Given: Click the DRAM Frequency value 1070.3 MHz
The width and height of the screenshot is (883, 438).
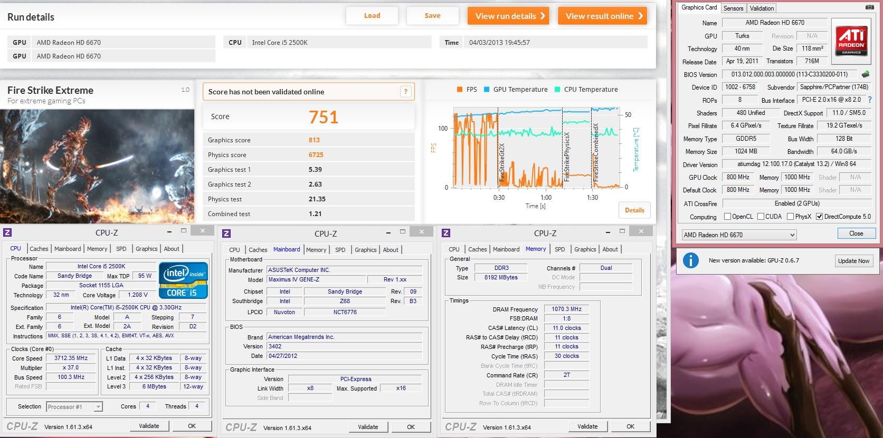Looking at the screenshot, I should coord(566,309).
